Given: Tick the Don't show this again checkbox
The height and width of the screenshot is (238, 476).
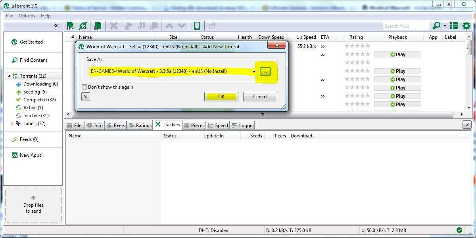Looking at the screenshot, I should (84, 87).
